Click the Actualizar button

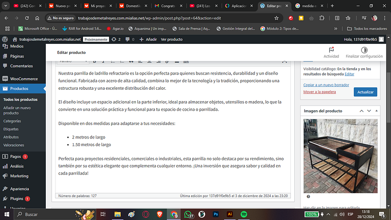coord(365,92)
